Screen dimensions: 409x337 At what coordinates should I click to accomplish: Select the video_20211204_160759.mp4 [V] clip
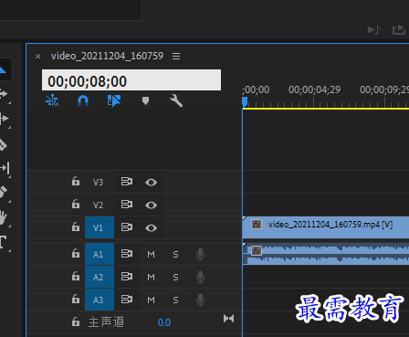pos(326,227)
